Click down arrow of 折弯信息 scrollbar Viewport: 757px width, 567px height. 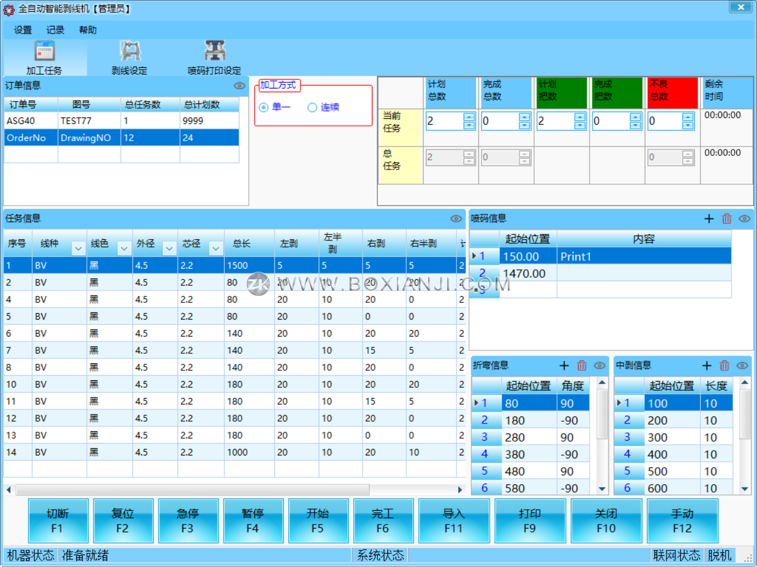[x=602, y=489]
